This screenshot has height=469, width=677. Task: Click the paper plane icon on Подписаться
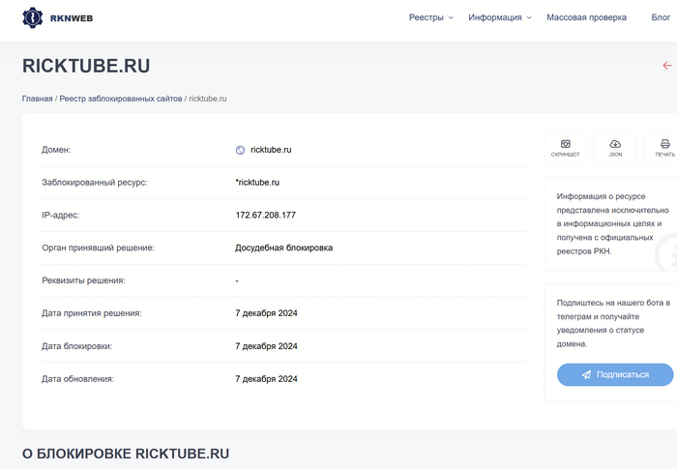pyautogui.click(x=586, y=374)
